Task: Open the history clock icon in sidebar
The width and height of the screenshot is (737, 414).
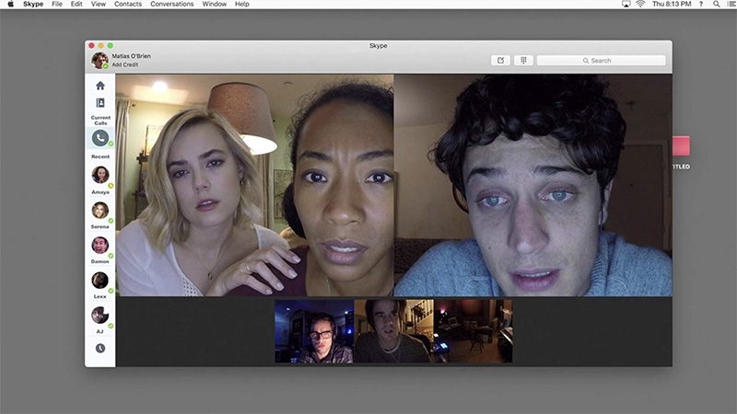Action: (x=100, y=349)
